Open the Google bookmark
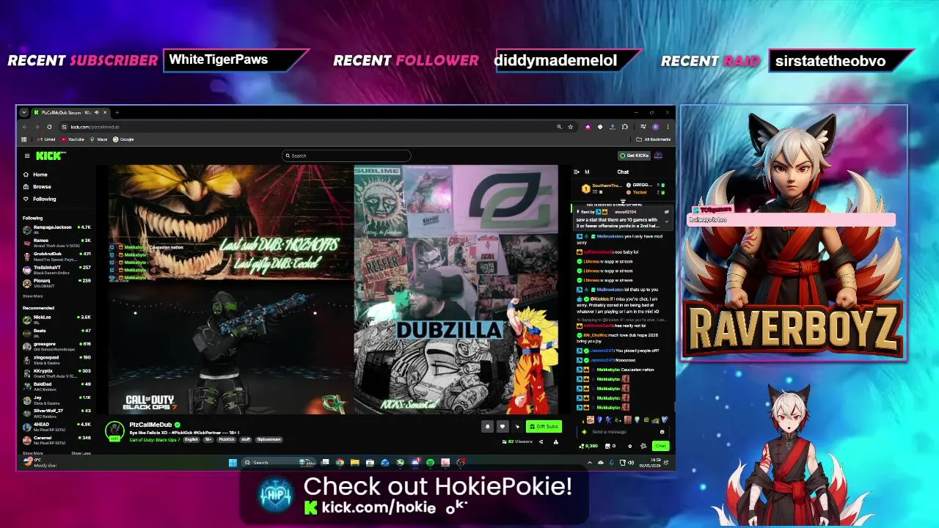 [123, 139]
